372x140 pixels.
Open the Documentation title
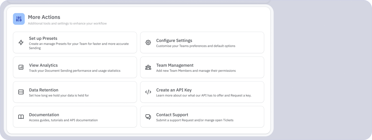click(44, 115)
